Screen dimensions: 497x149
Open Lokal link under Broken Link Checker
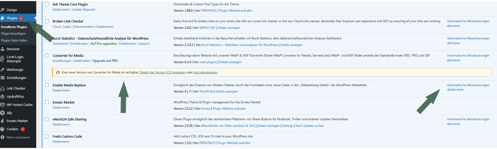tap(67, 27)
